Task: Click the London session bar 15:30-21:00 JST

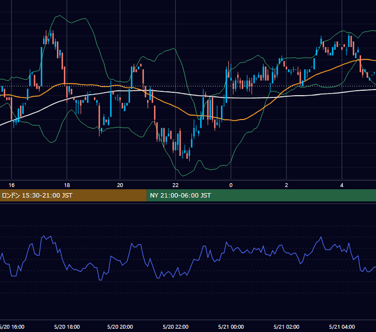Action: [73, 195]
